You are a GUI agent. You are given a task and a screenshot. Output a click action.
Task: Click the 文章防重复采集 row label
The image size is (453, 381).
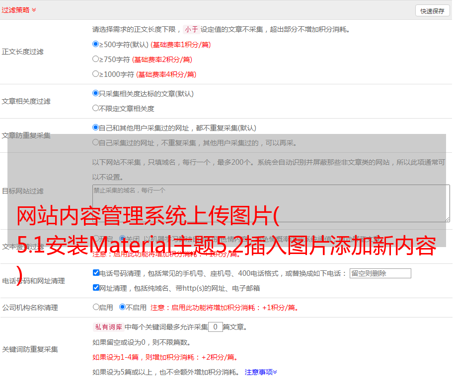coord(26,135)
